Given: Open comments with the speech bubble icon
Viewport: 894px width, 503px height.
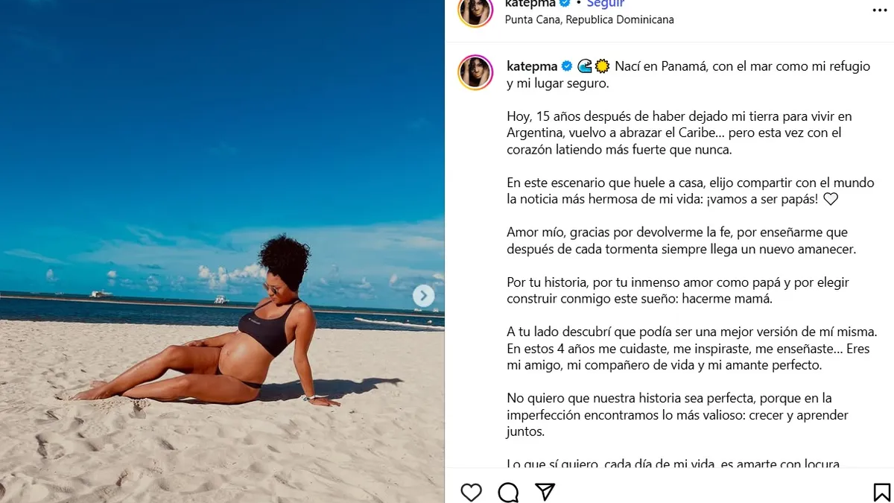Looking at the screenshot, I should 508,493.
